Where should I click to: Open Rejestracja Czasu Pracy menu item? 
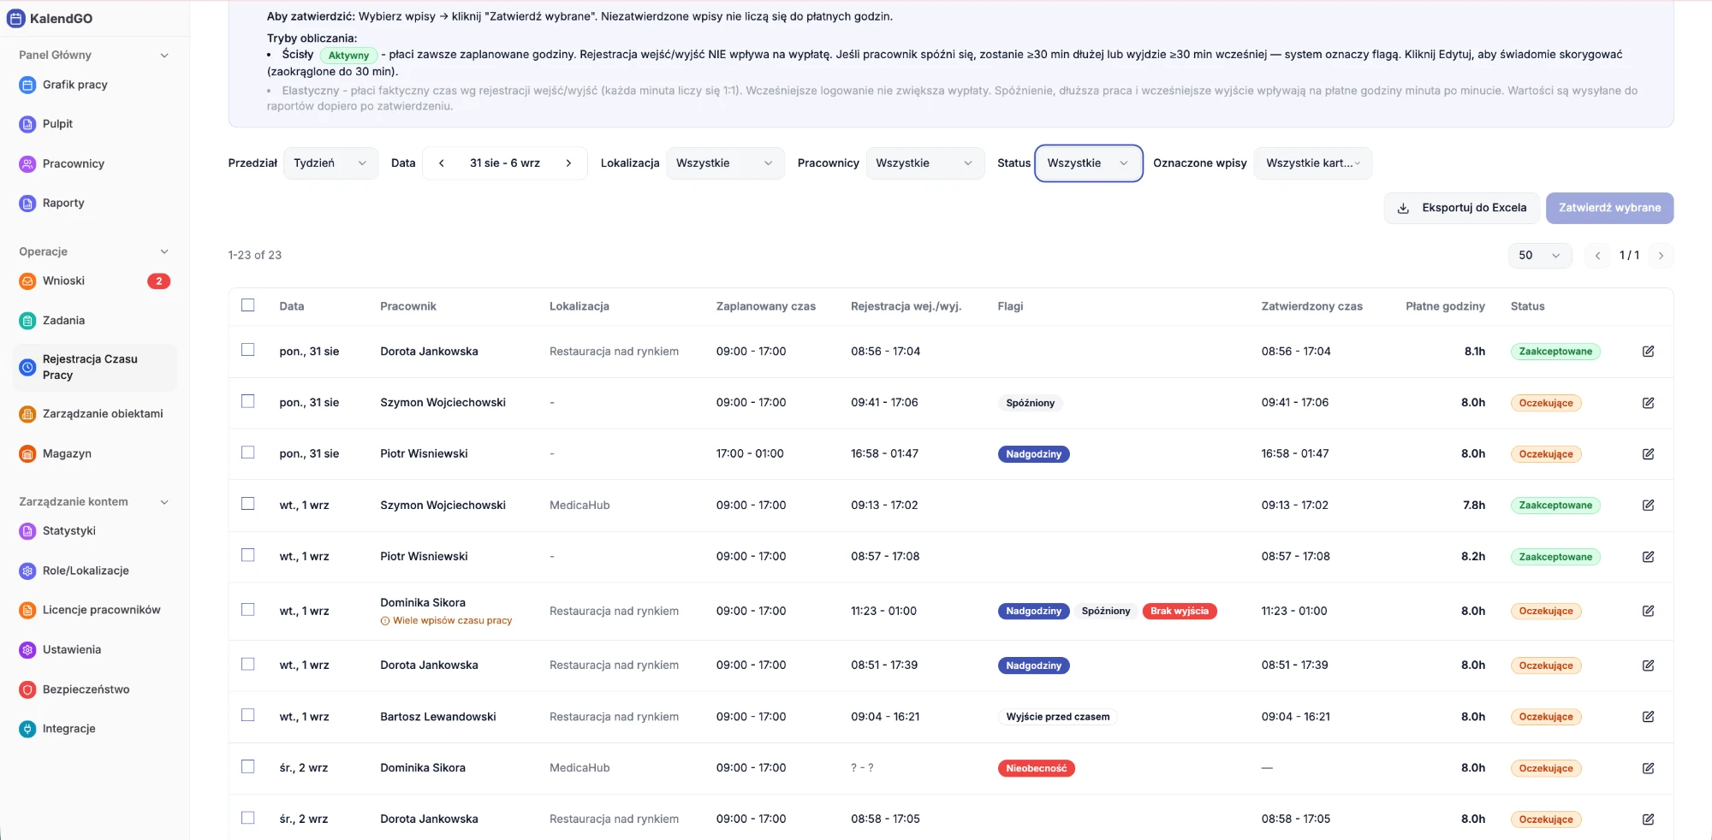pos(94,368)
